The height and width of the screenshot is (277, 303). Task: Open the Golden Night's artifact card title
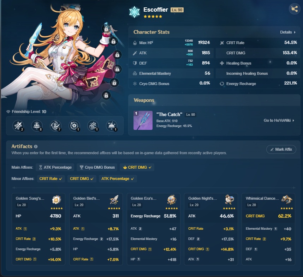pyautogui.click(x=202, y=198)
